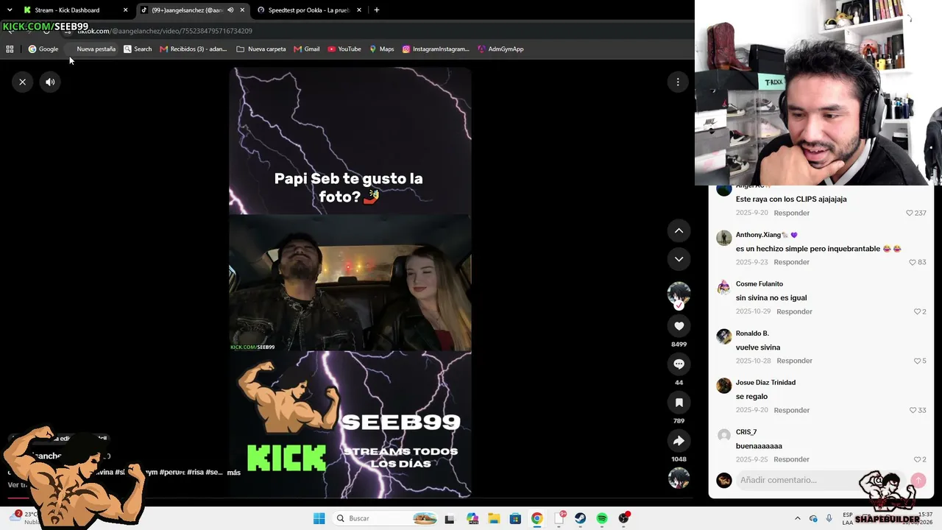Switch to Speedtest por Ookla tab
Screen dimensions: 942x530
coord(308,10)
